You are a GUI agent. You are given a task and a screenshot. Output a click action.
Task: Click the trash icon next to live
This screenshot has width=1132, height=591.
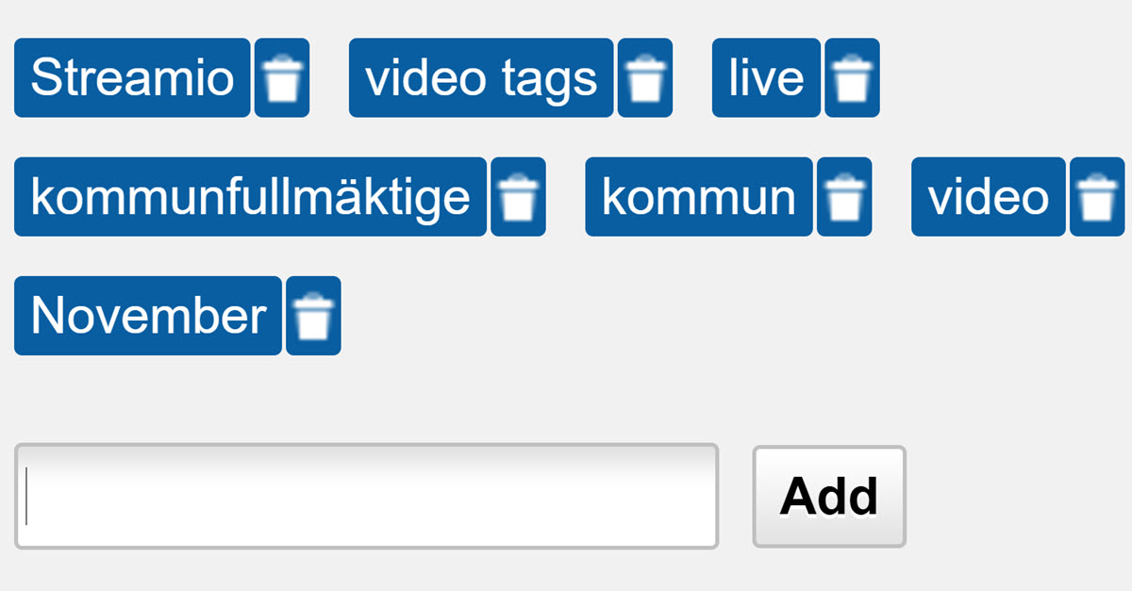(852, 78)
